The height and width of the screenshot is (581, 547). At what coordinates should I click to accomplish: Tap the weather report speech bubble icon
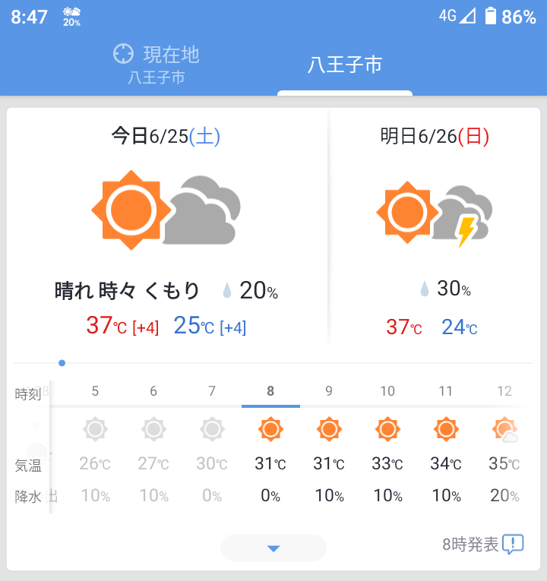[514, 544]
